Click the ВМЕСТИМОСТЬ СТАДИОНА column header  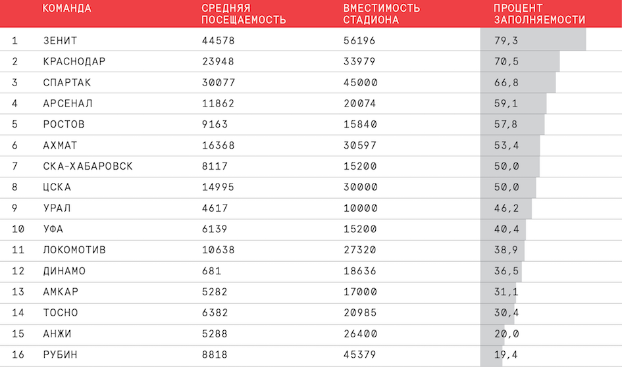381,14
